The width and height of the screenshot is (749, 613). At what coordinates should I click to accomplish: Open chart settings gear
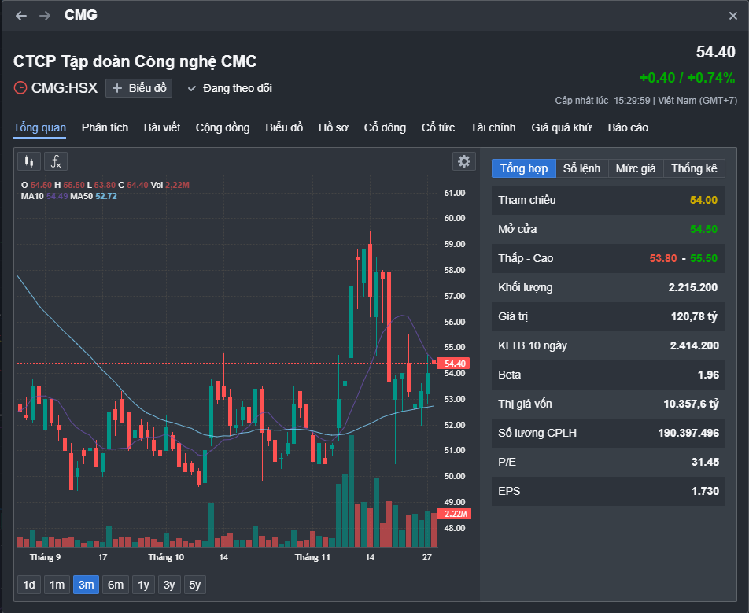coord(464,161)
